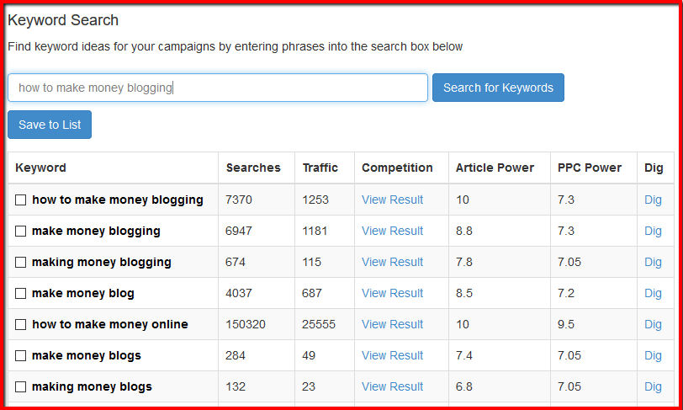Image resolution: width=683 pixels, height=410 pixels.
Task: Click the Searches column header
Action: point(253,168)
